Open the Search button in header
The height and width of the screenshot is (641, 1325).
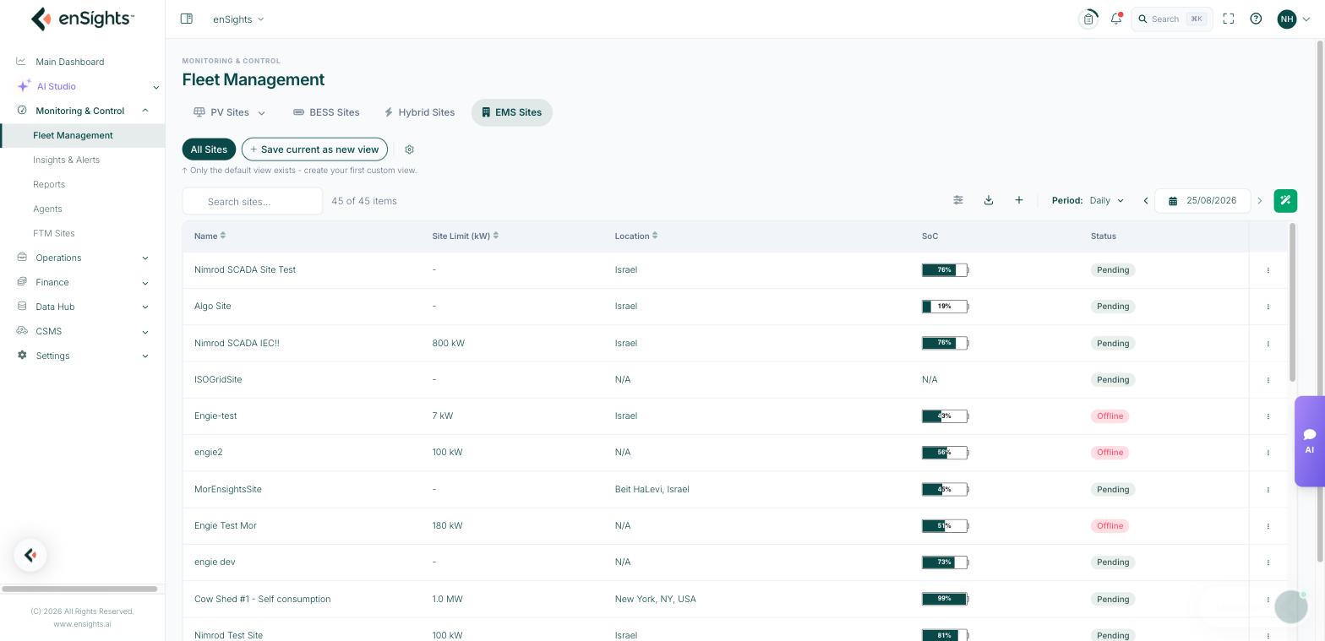click(x=1172, y=19)
